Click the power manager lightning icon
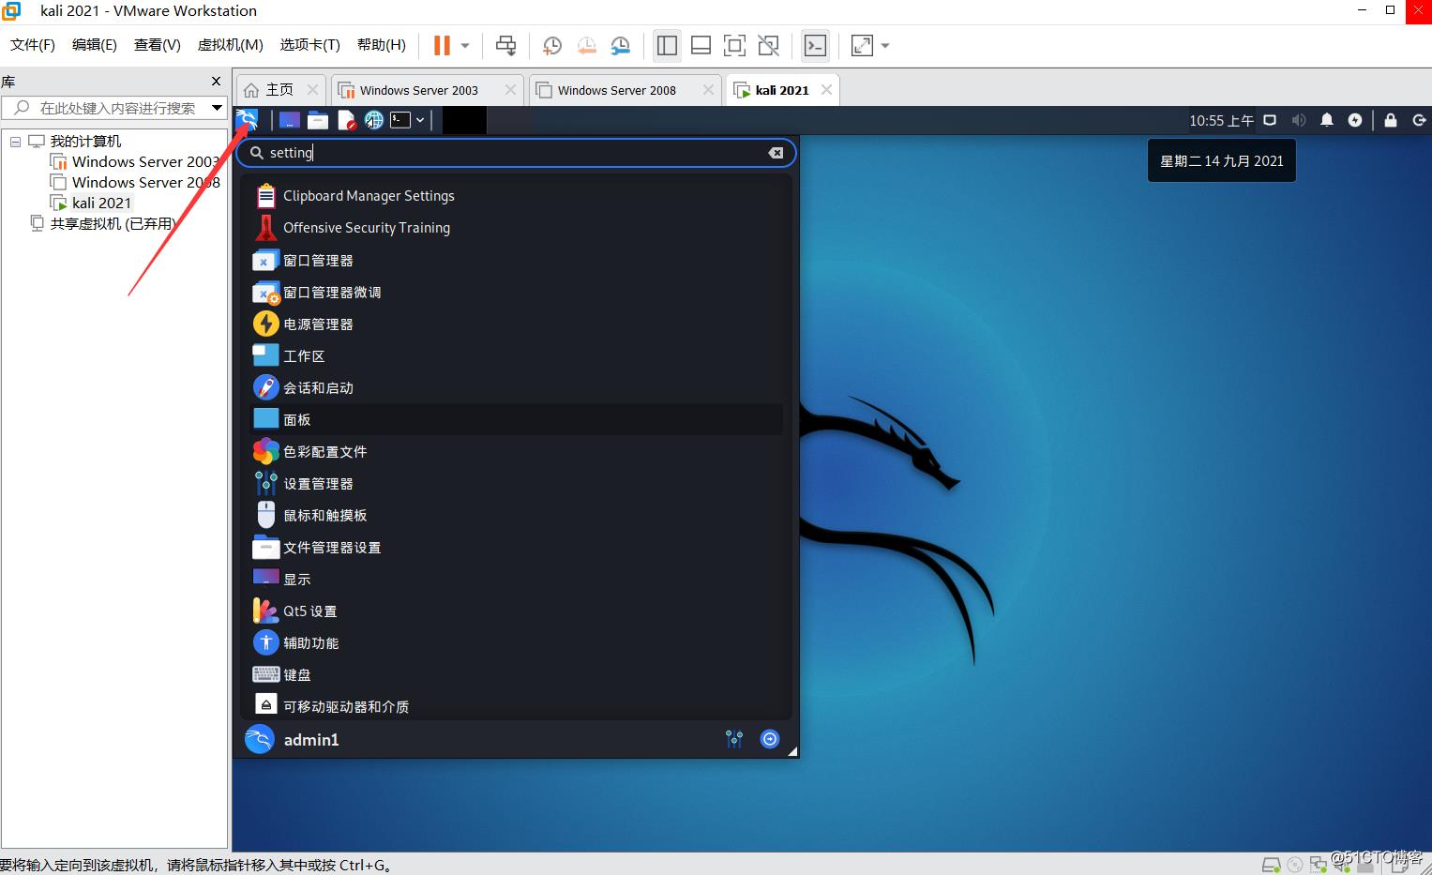The image size is (1432, 875). tap(1355, 120)
